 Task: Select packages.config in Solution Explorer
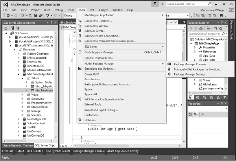(x=213, y=89)
